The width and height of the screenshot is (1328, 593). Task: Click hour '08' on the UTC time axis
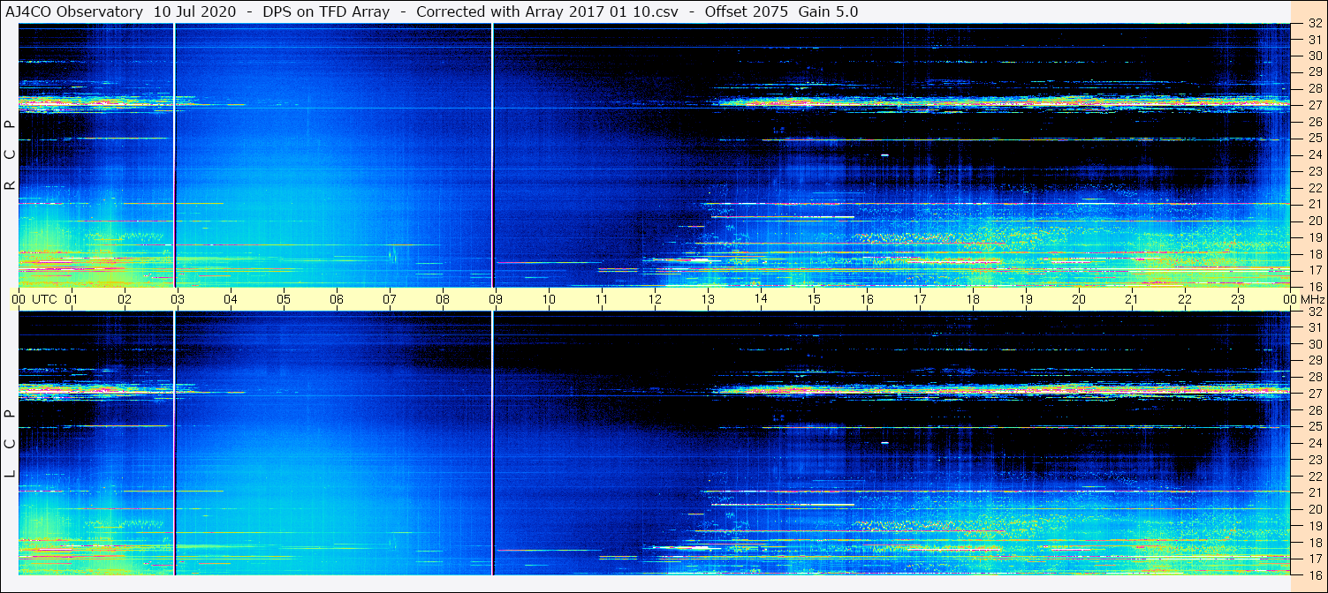click(x=443, y=299)
